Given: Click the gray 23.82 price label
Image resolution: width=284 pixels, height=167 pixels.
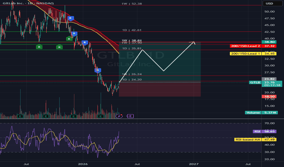Looking at the screenshot, I should pyautogui.click(x=269, y=79).
